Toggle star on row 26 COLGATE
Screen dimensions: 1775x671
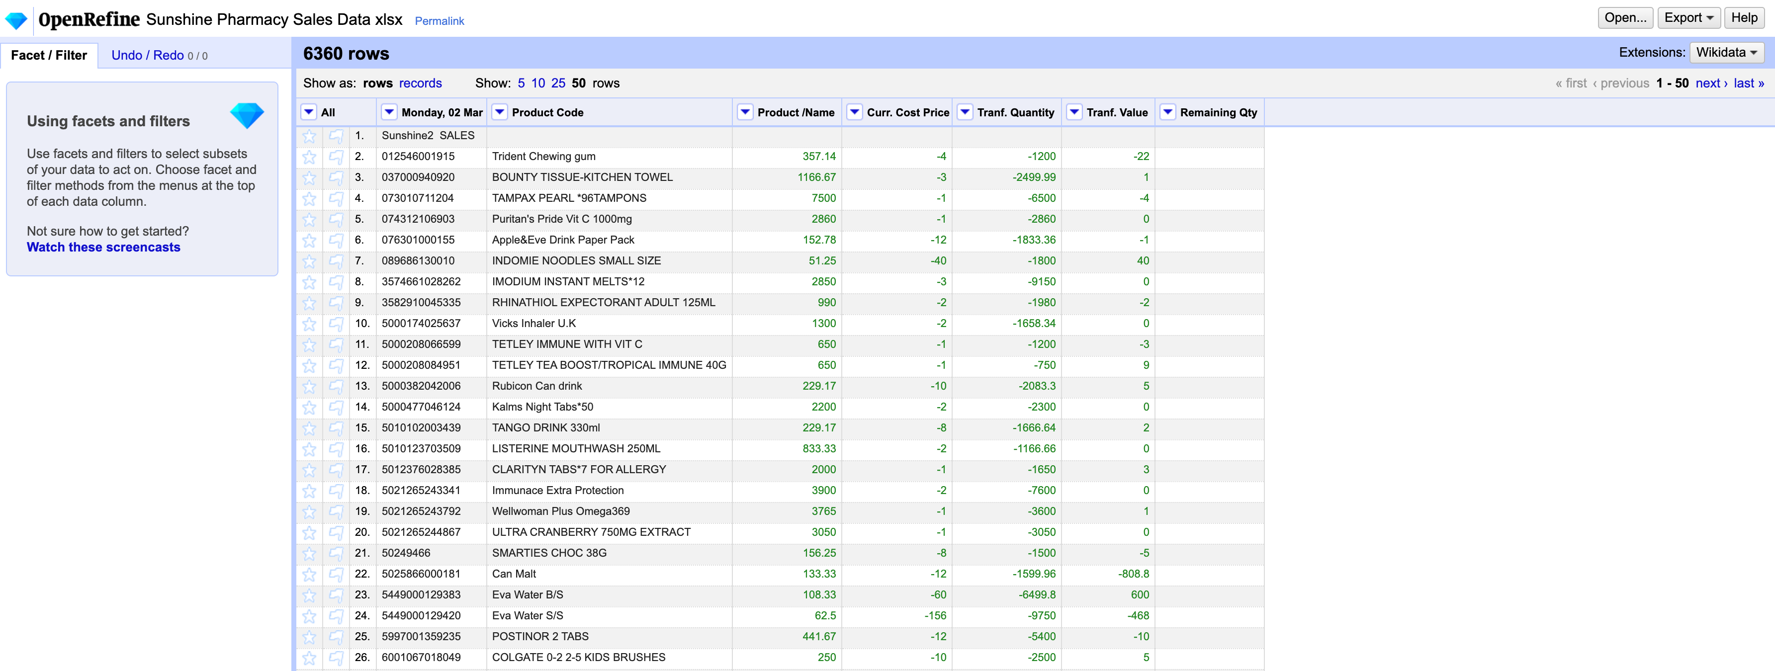click(x=309, y=658)
